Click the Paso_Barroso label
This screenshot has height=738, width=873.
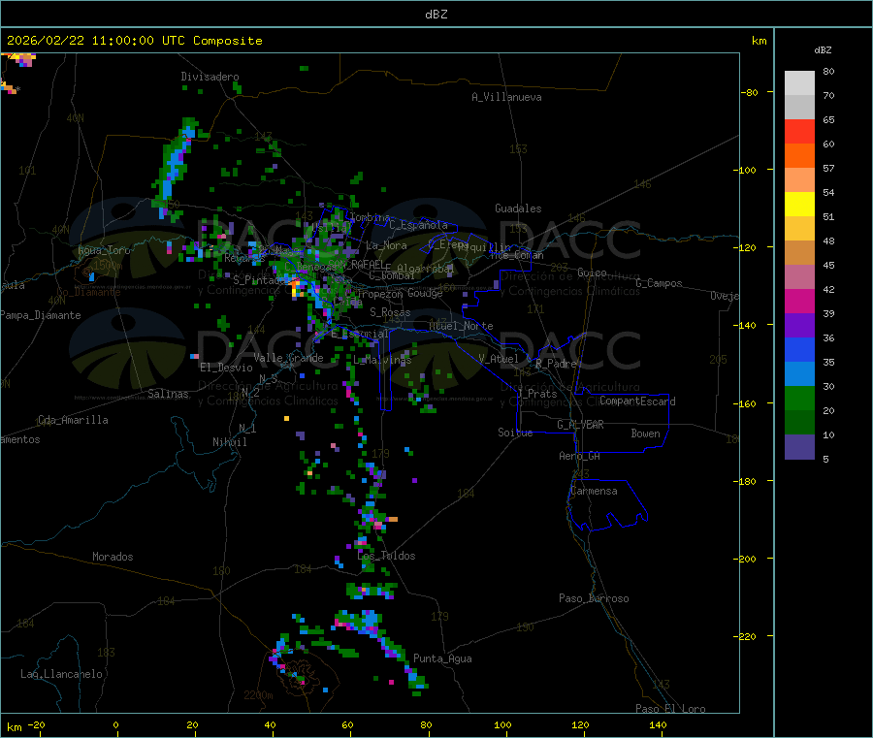point(594,598)
